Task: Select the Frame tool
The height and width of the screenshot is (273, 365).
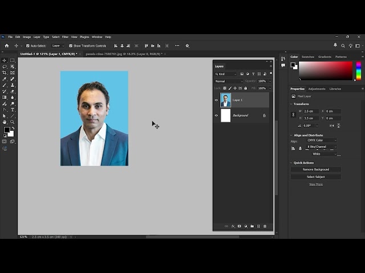Action: (x=13, y=73)
